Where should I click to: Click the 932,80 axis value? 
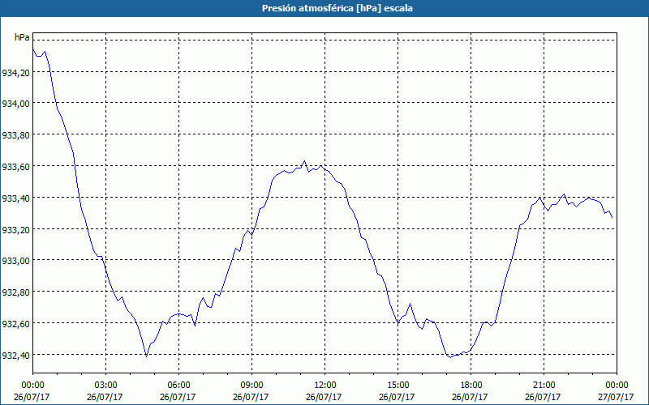pos(15,293)
